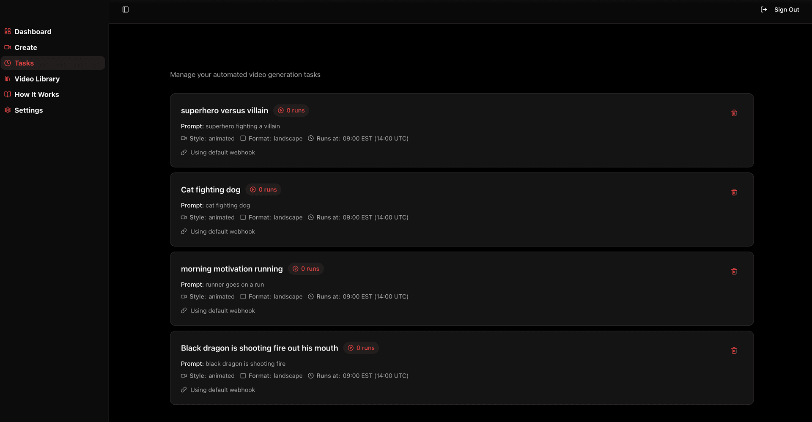Viewport: 812px width, 422px height.
Task: Click the Sign Out link
Action: tap(786, 9)
